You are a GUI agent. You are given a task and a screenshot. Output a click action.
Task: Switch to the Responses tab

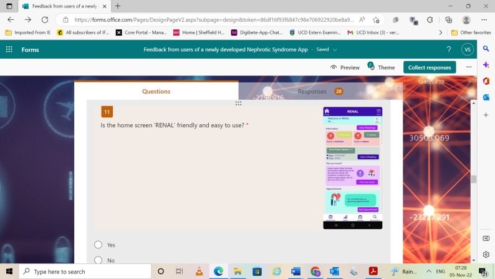point(320,91)
